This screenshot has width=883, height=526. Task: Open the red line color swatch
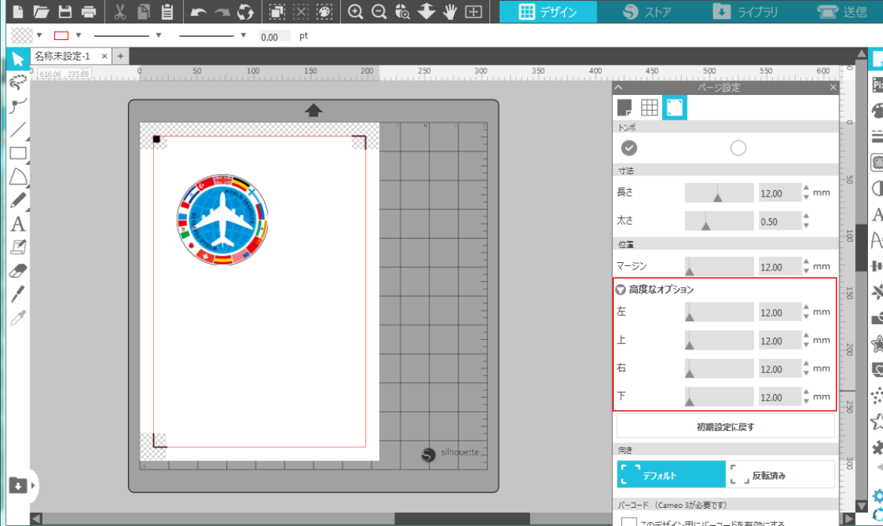(61, 35)
